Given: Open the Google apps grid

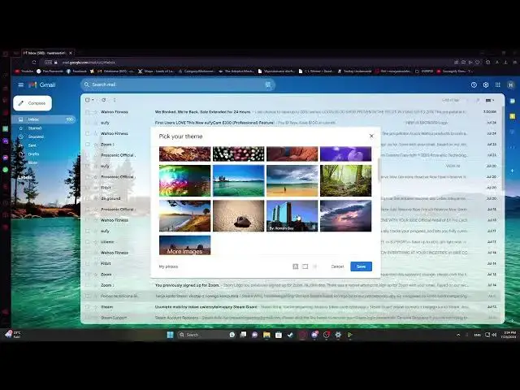Looking at the screenshot, I should [497, 84].
